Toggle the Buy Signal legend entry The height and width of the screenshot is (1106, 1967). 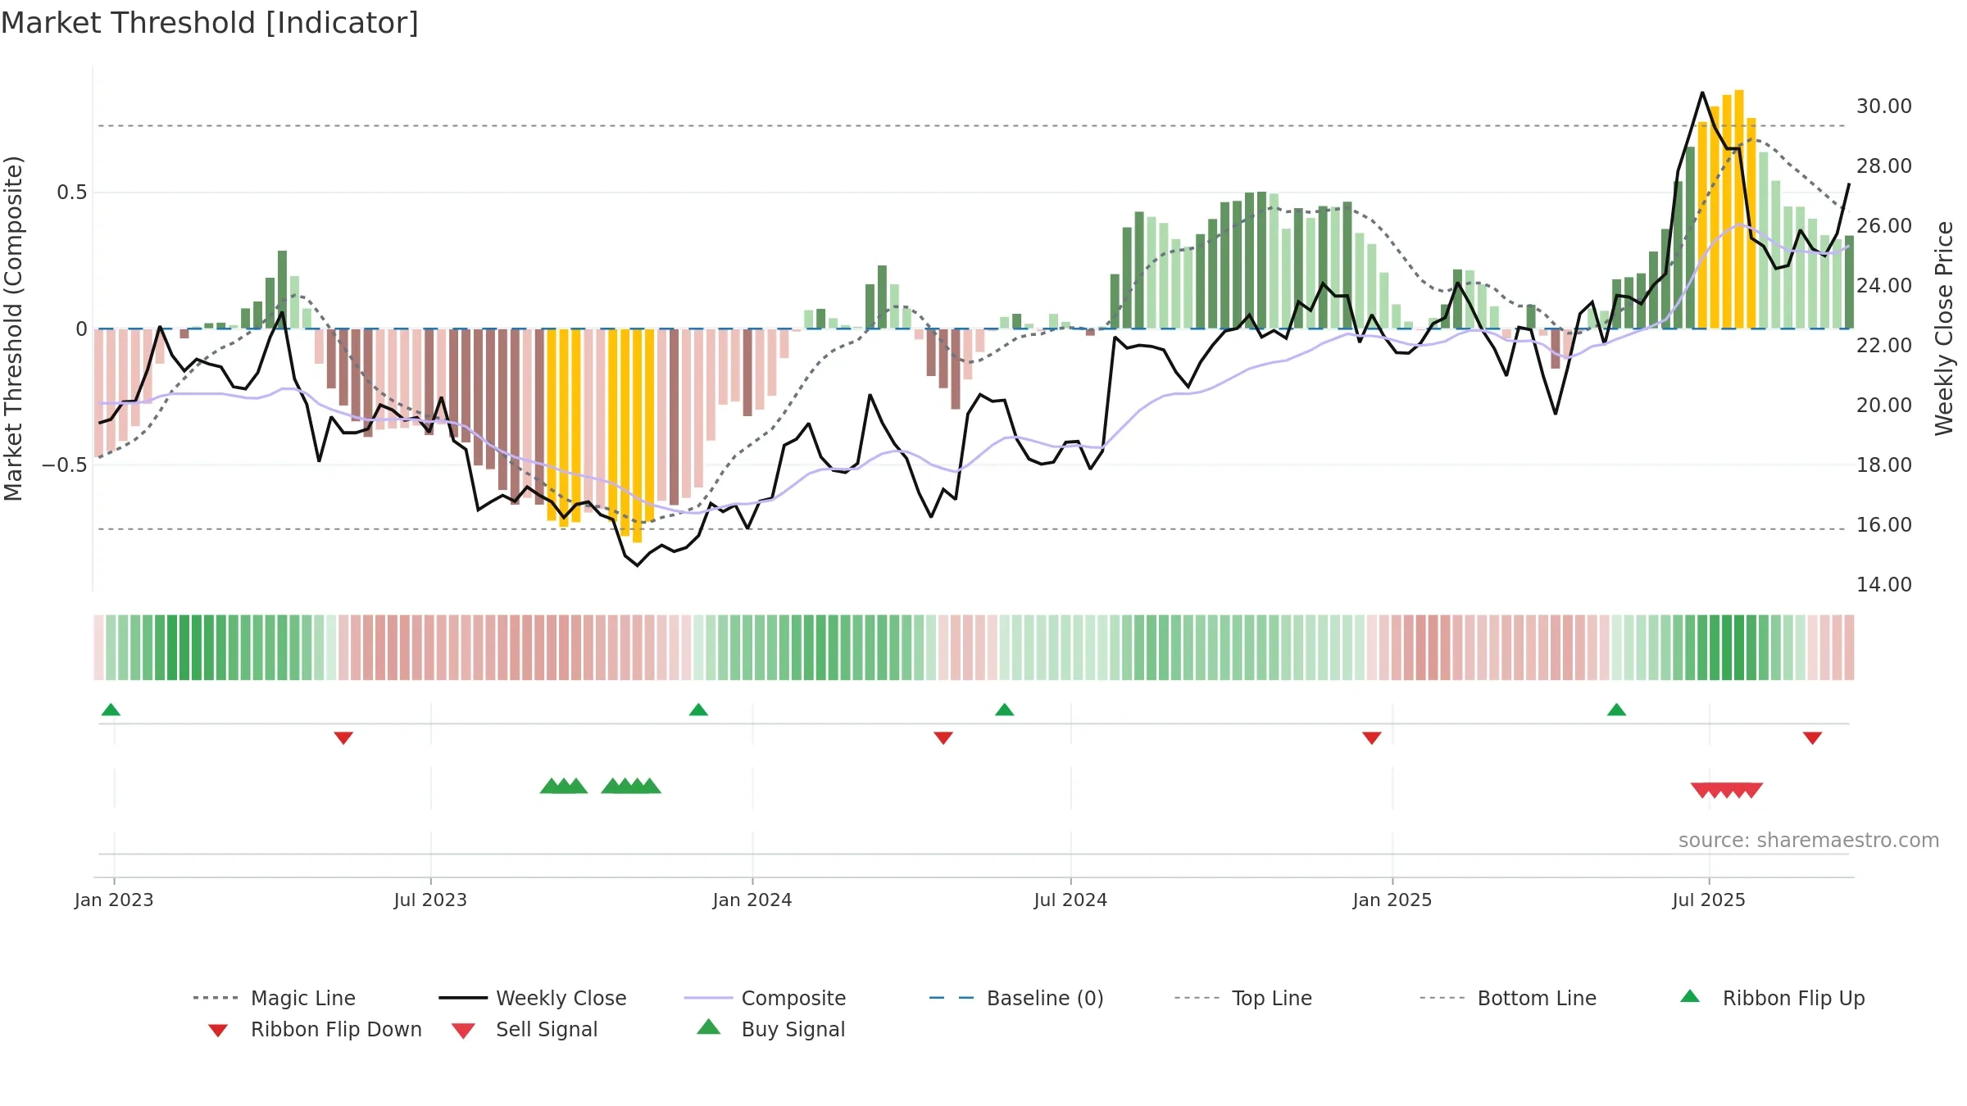point(770,1029)
